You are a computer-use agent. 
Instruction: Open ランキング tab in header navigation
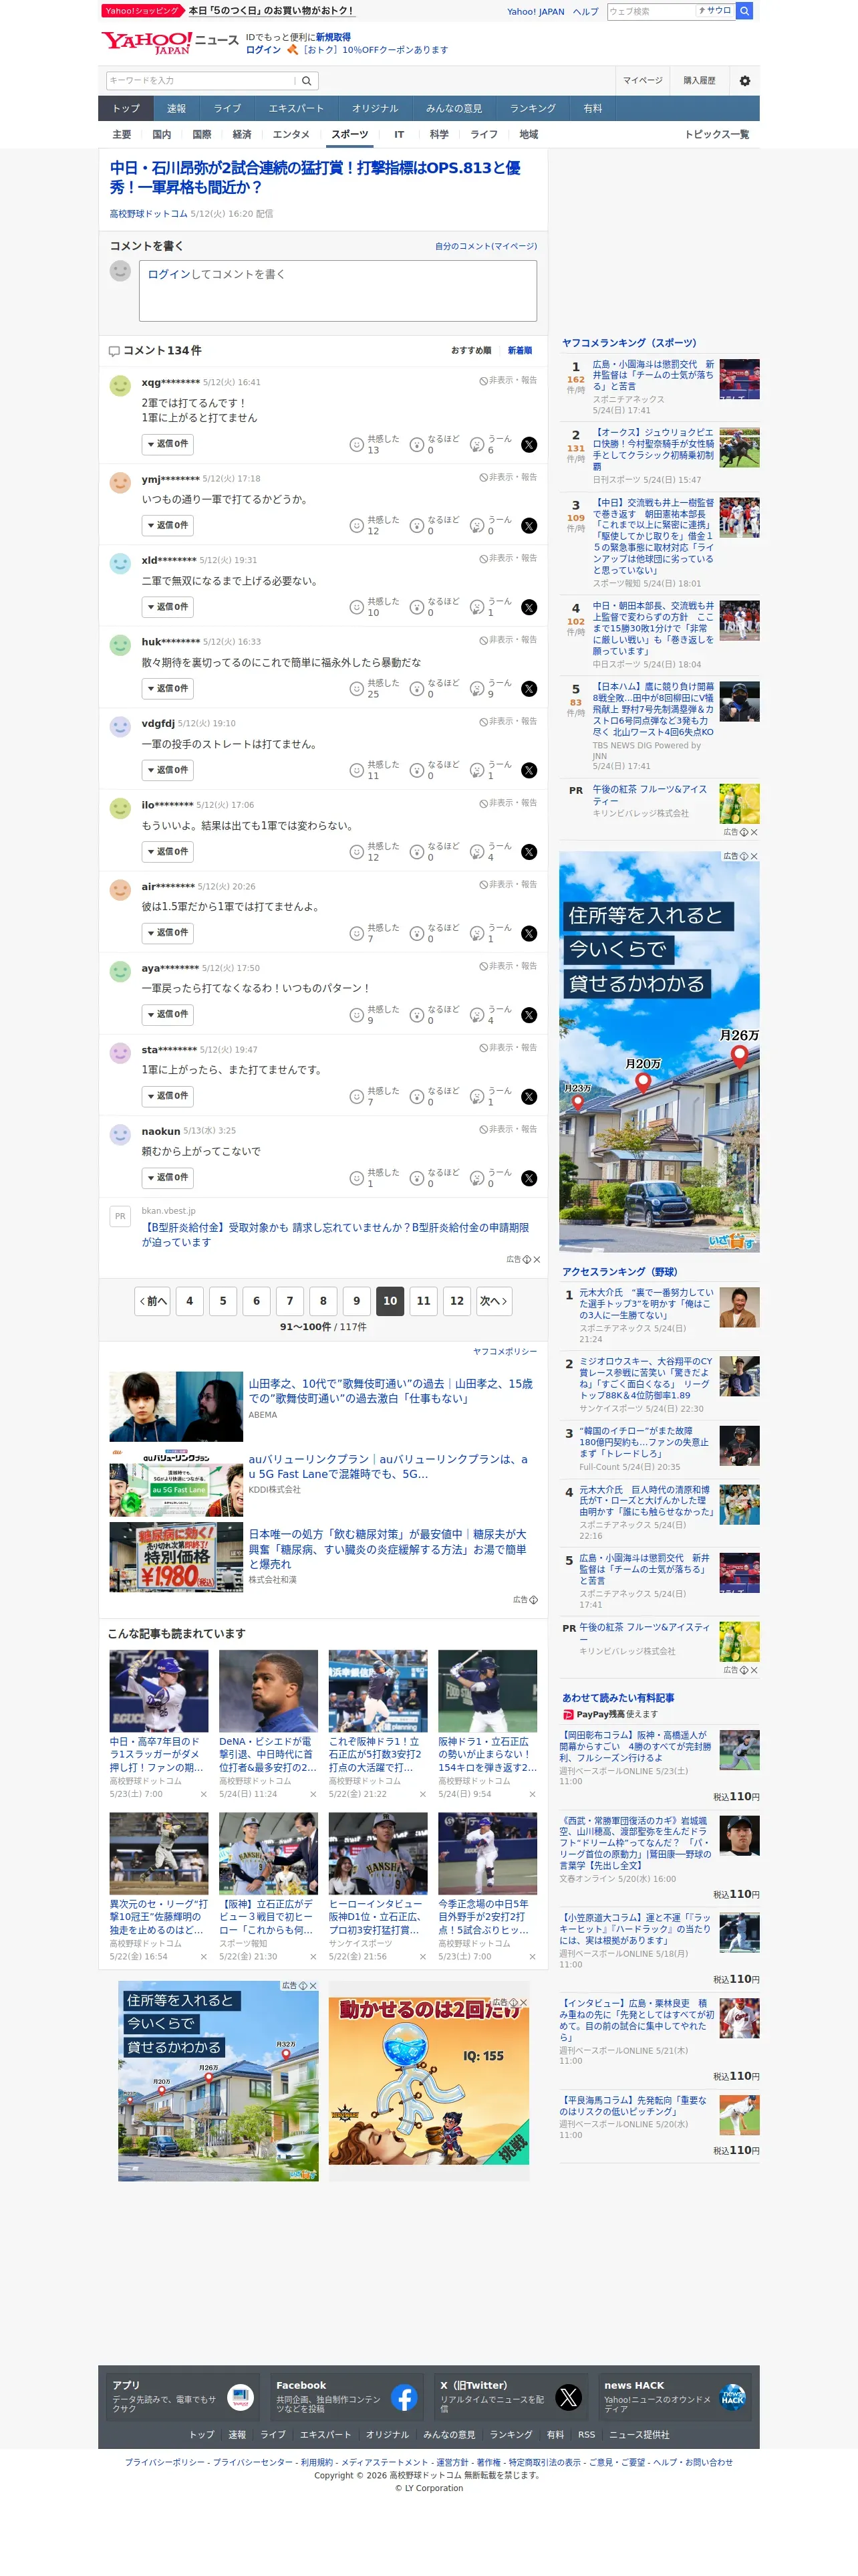(533, 109)
